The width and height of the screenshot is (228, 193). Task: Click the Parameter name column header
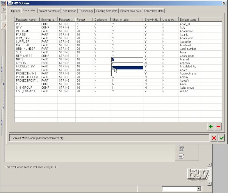point(27,20)
